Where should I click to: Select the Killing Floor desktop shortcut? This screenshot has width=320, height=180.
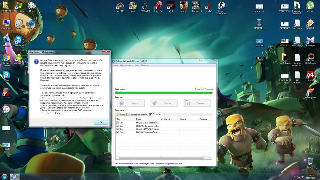[158, 6]
